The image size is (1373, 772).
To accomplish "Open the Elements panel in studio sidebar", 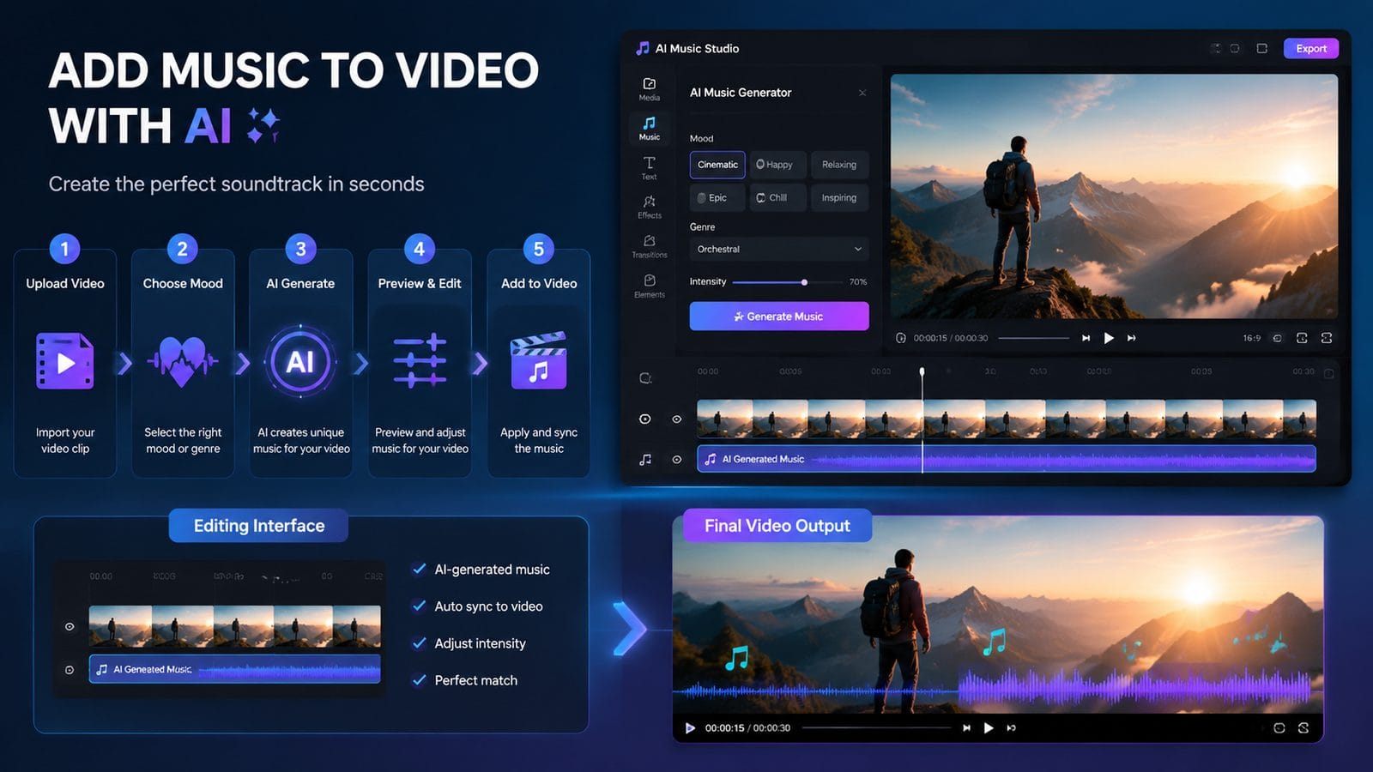I will [650, 286].
